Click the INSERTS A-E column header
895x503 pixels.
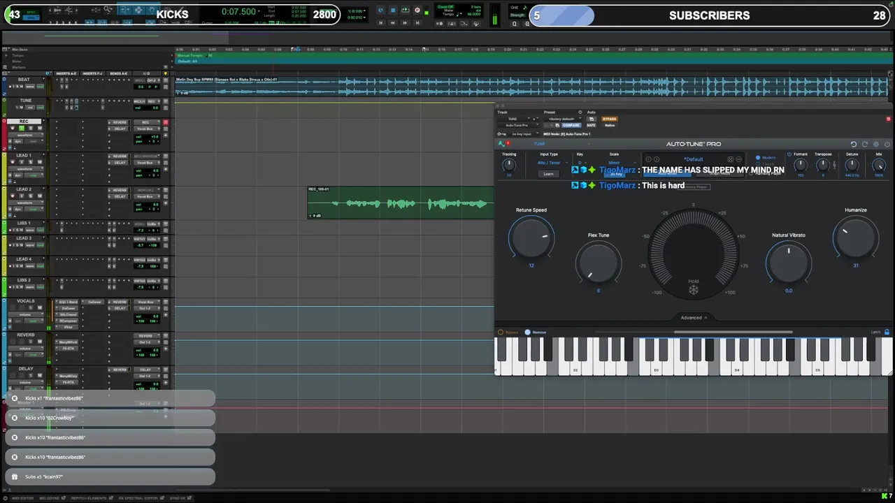coord(66,73)
